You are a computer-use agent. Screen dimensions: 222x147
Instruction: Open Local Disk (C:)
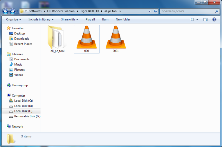click(24, 101)
